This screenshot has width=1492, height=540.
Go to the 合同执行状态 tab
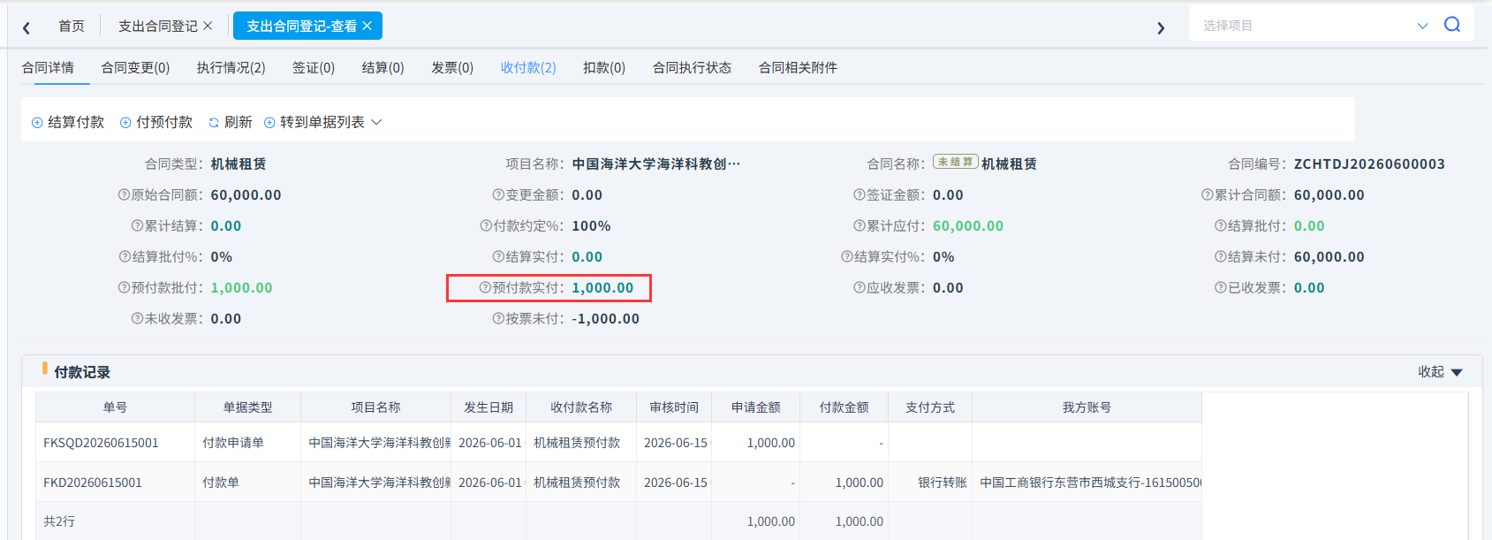point(692,68)
